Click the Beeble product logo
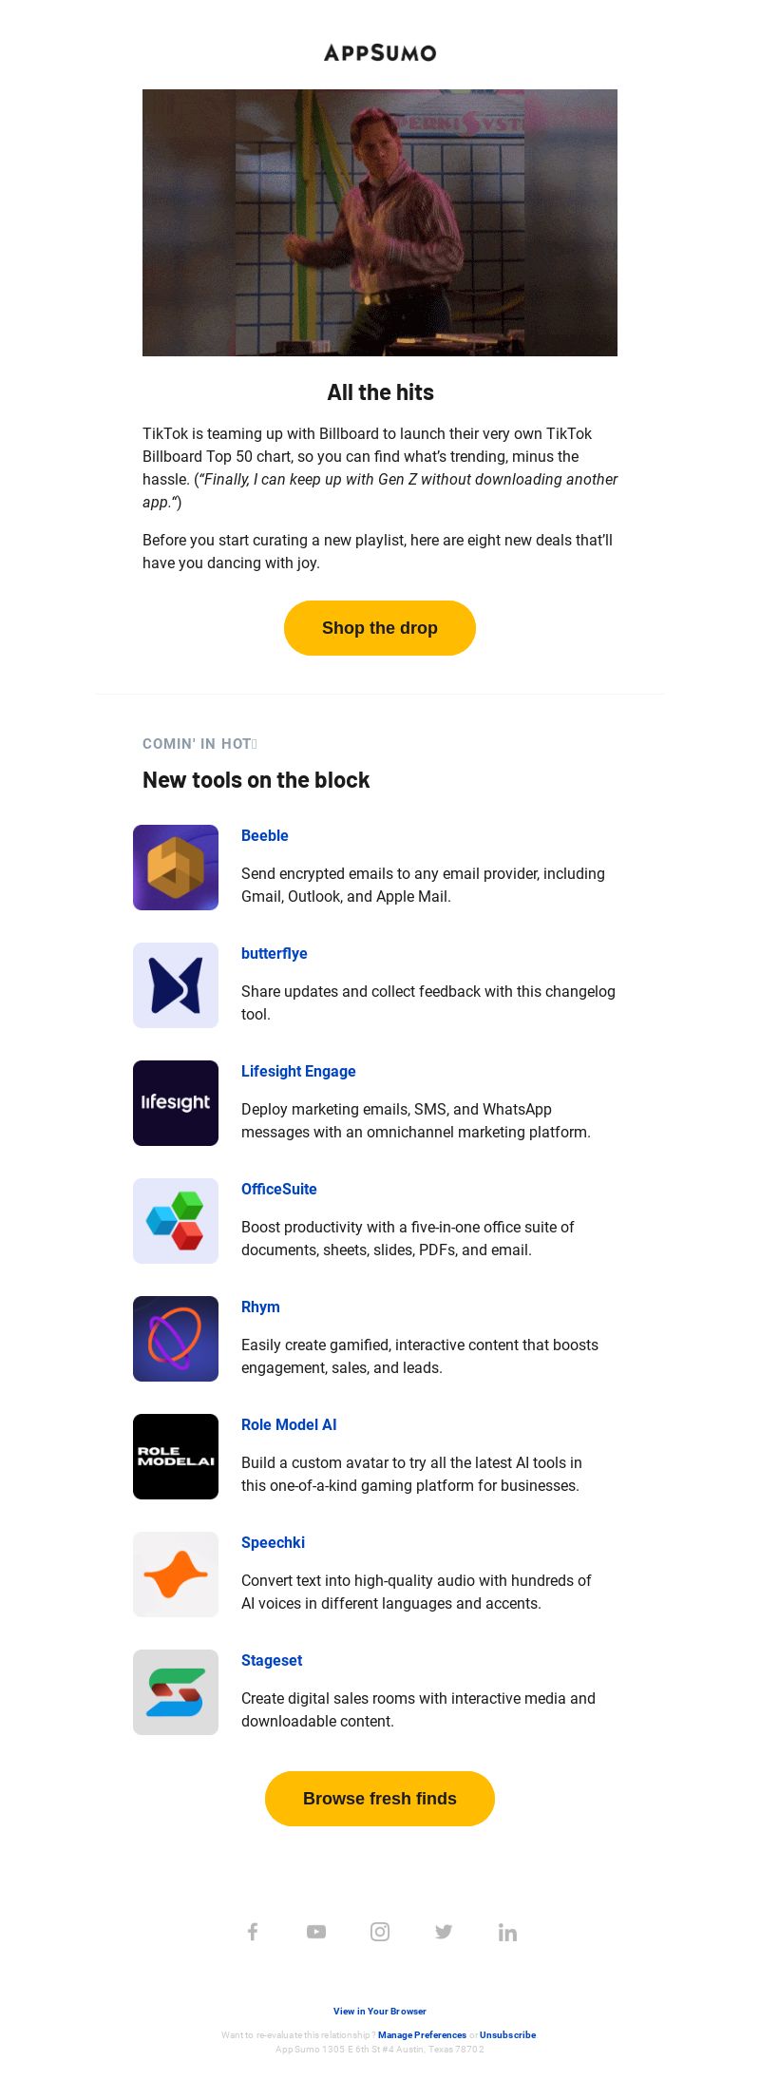The height and width of the screenshot is (2099, 760). point(176,868)
